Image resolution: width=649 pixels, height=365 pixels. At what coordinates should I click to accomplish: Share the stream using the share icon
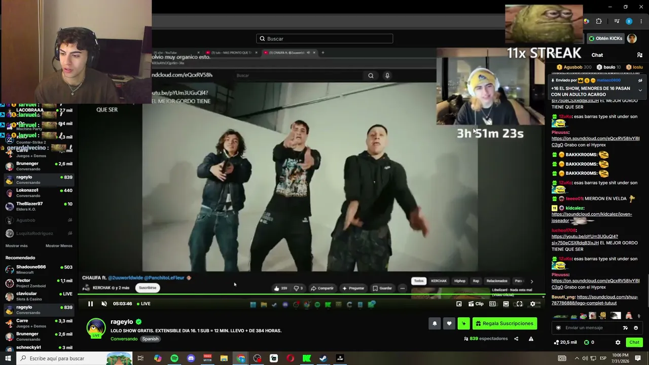pyautogui.click(x=516, y=339)
